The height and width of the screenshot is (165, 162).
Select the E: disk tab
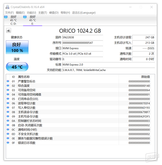click(33, 20)
